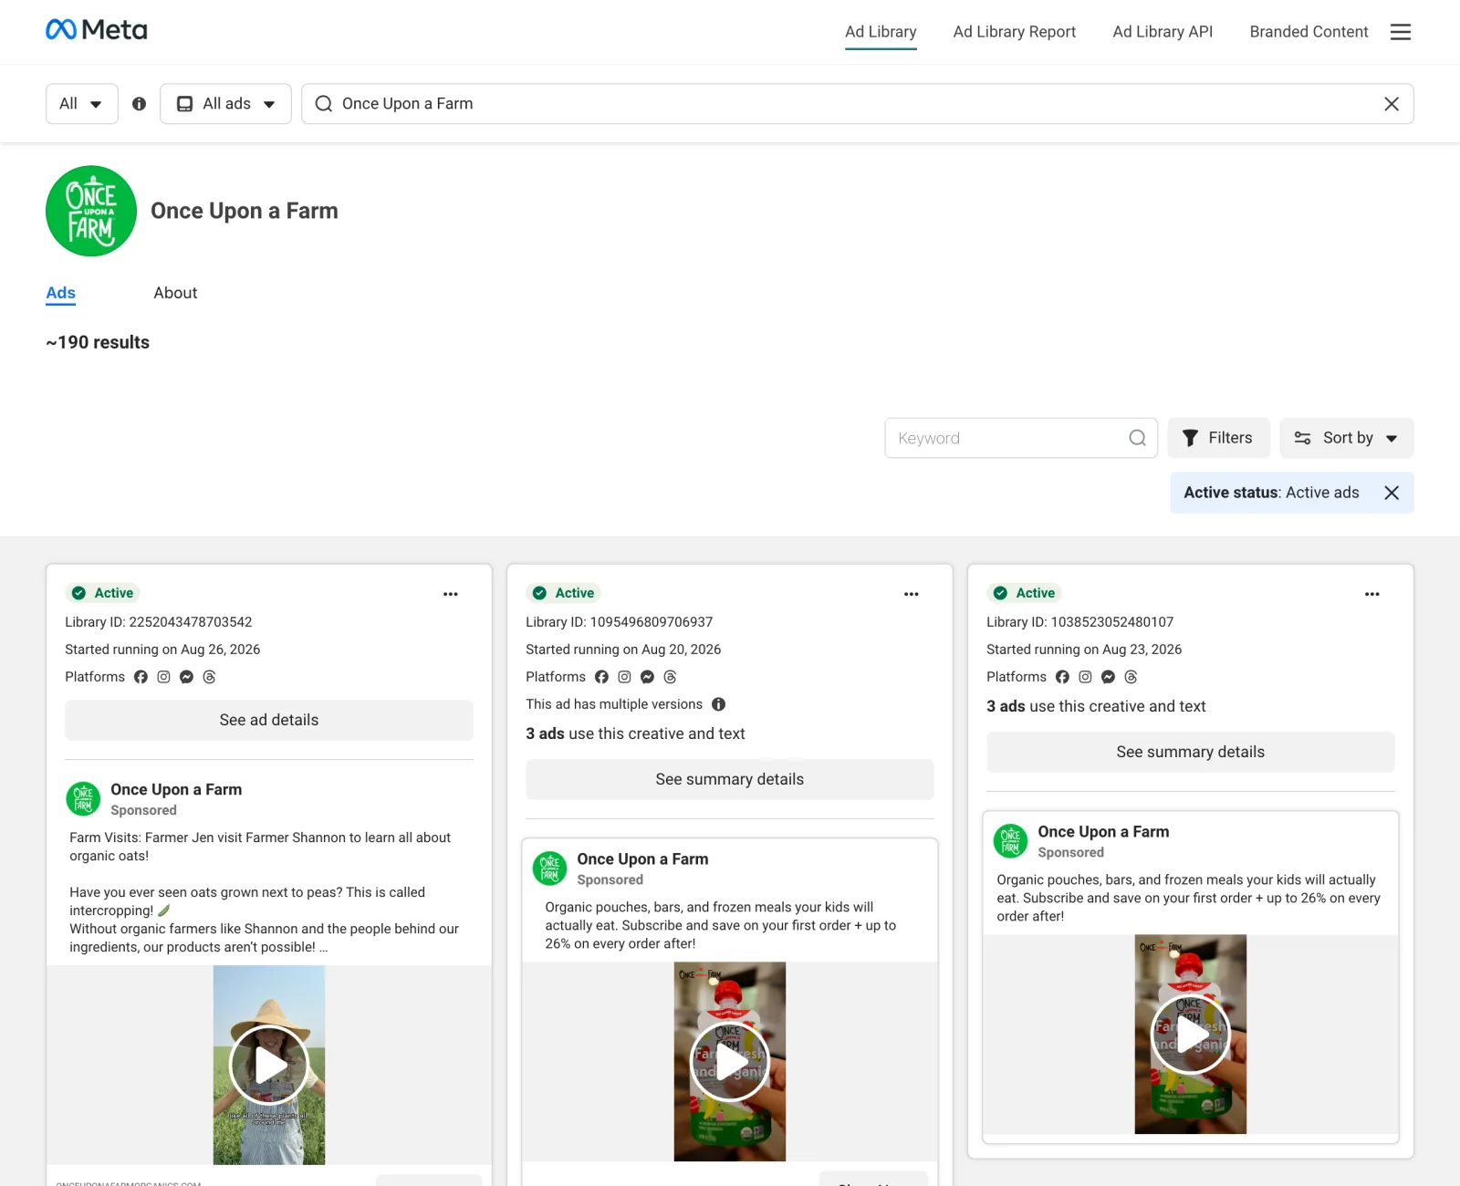The width and height of the screenshot is (1460, 1186).
Task: Click the main search box with Once Upon a Farm
Action: click(x=858, y=104)
